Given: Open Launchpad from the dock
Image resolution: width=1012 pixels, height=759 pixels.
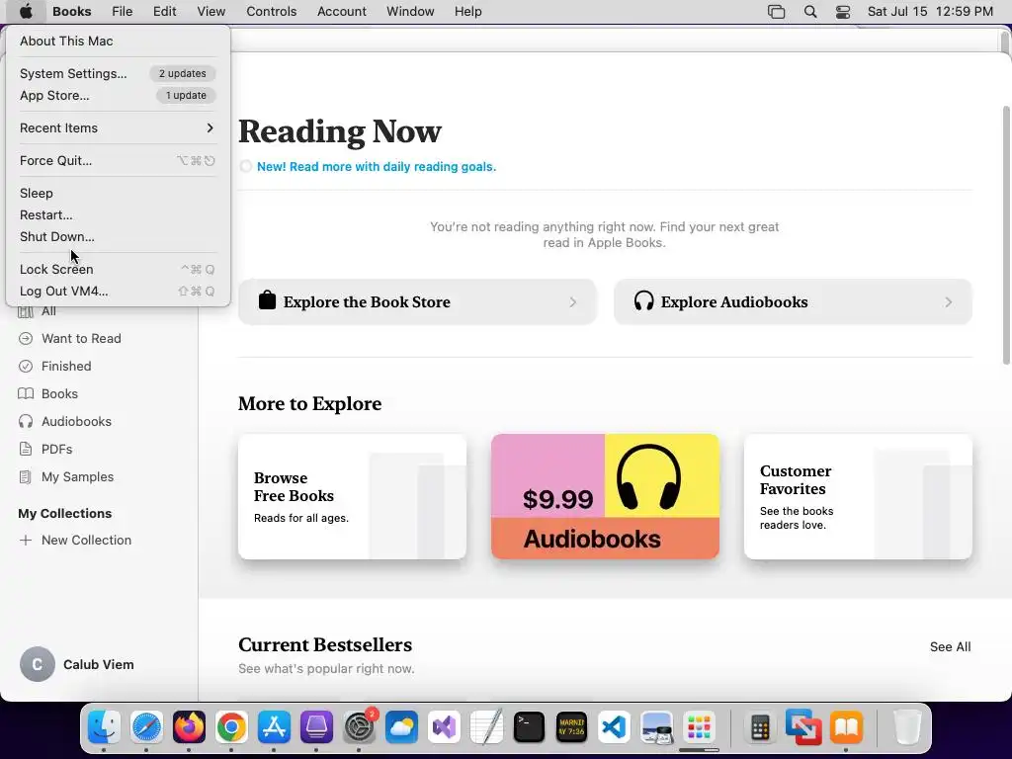Looking at the screenshot, I should pos(699,727).
